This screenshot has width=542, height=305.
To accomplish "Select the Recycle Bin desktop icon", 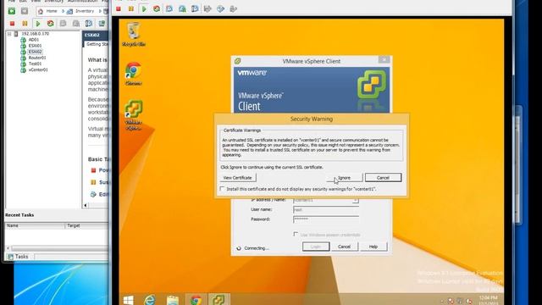I will click(134, 35).
